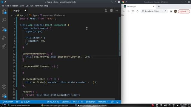Screen dimensions: 191x107
Task: Go back in Chrome
Action: (x=124, y=11)
